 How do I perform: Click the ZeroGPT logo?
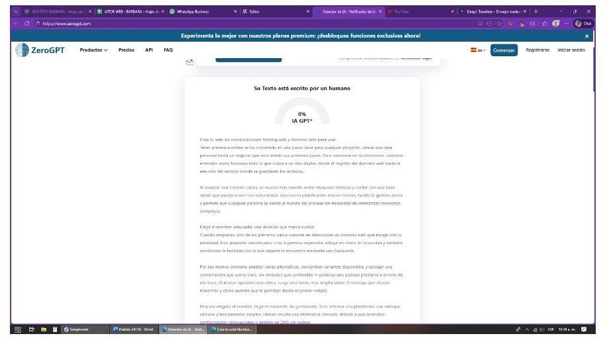coord(39,51)
